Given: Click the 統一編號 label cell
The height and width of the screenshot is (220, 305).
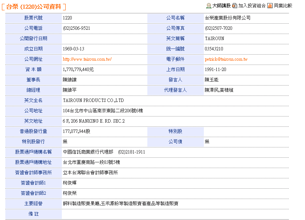Looking at the screenshot, I should (176, 49).
